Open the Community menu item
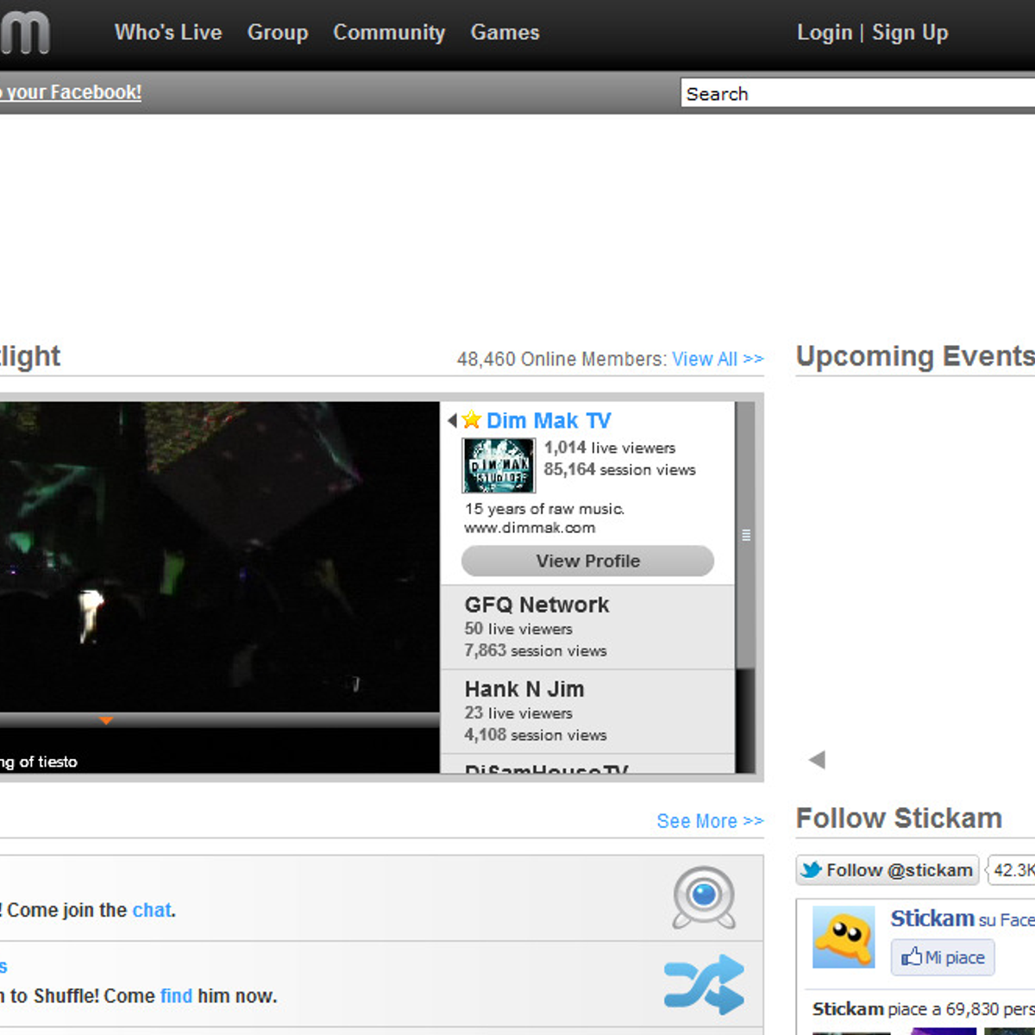The image size is (1035, 1035). click(x=389, y=33)
